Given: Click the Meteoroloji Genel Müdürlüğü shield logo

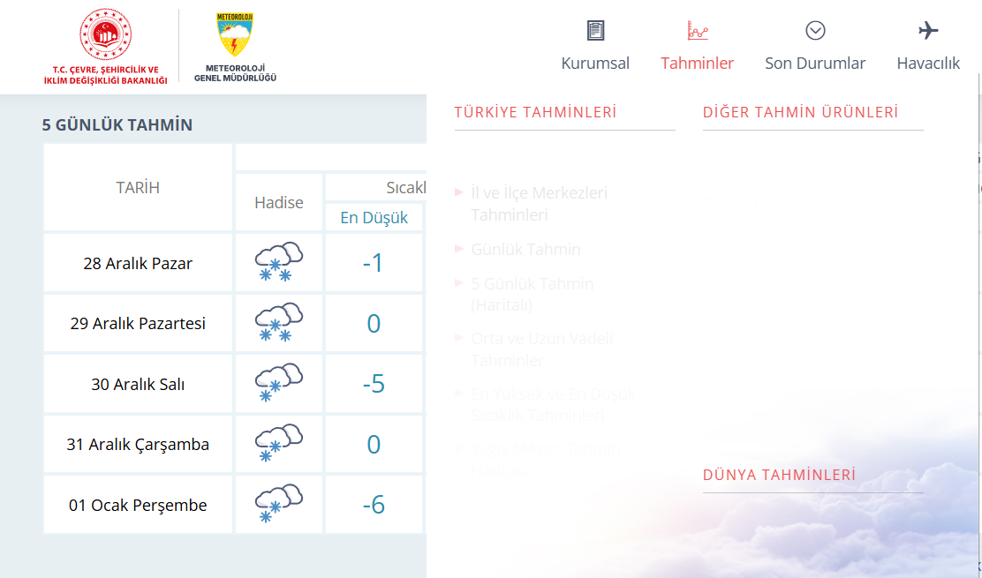Looking at the screenshot, I should [x=235, y=35].
